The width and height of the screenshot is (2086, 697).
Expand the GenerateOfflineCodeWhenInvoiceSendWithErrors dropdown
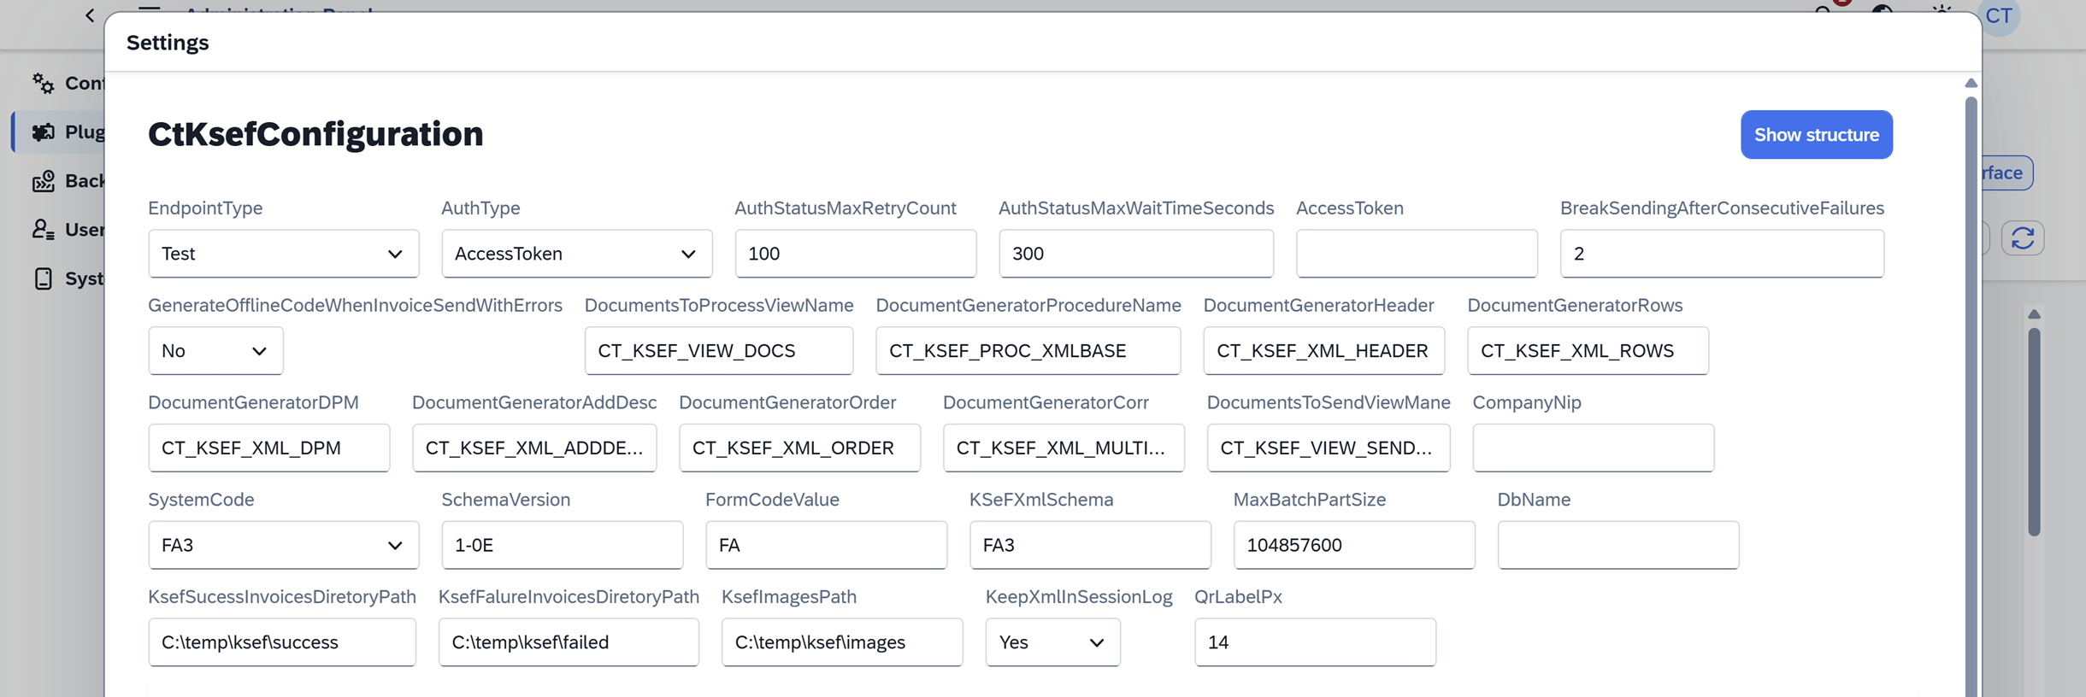coord(215,350)
